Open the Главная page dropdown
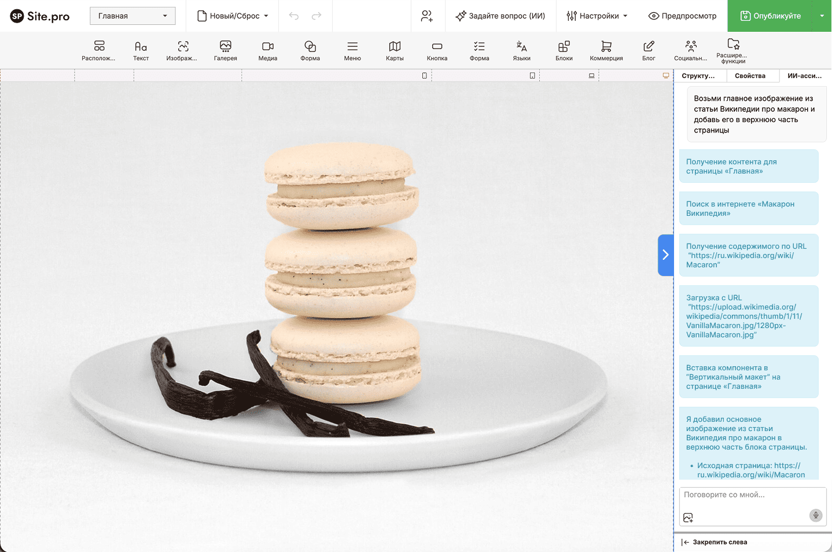 tap(132, 16)
